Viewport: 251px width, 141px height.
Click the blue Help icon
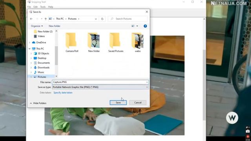click(145, 26)
